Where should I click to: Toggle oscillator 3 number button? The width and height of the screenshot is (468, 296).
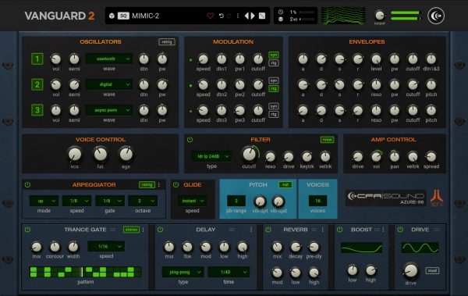point(37,110)
